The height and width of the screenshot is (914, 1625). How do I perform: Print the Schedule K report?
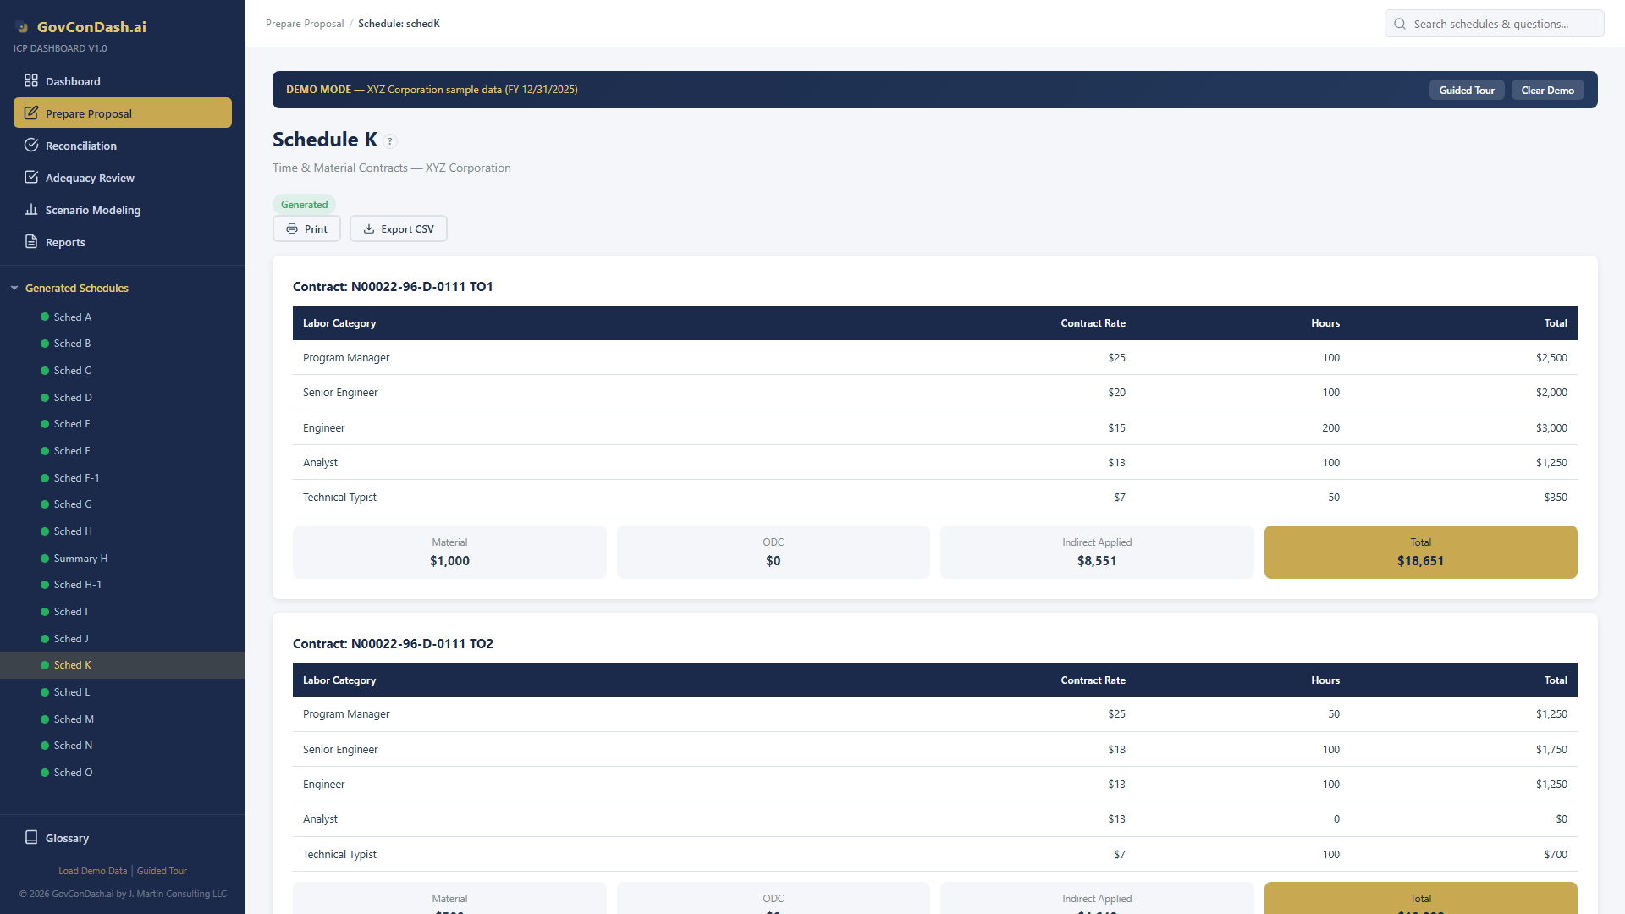click(x=306, y=229)
